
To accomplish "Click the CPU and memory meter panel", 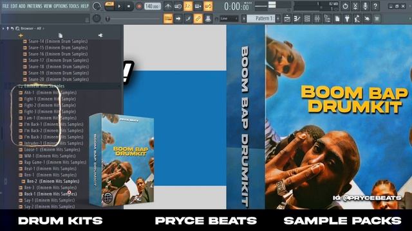I will (316, 6).
